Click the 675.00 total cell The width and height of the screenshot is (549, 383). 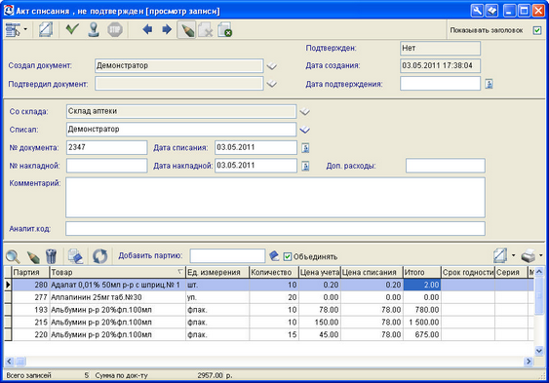tap(422, 334)
